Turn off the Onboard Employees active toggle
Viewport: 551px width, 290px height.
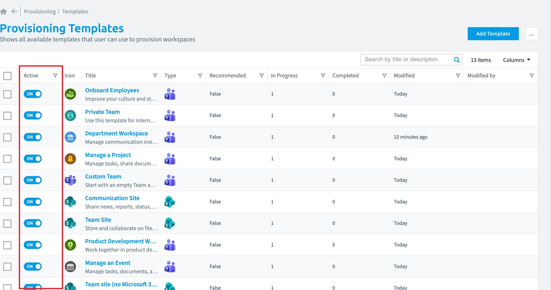tap(33, 94)
